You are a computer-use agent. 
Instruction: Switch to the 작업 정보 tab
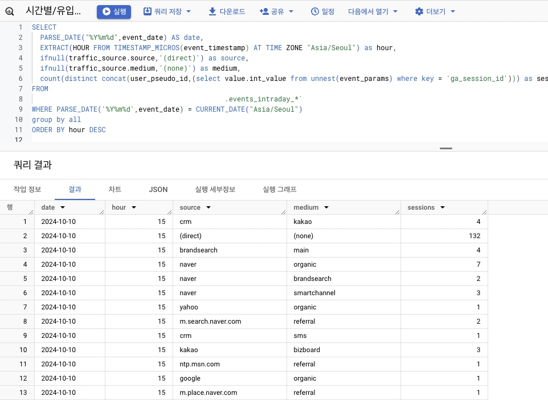27,190
